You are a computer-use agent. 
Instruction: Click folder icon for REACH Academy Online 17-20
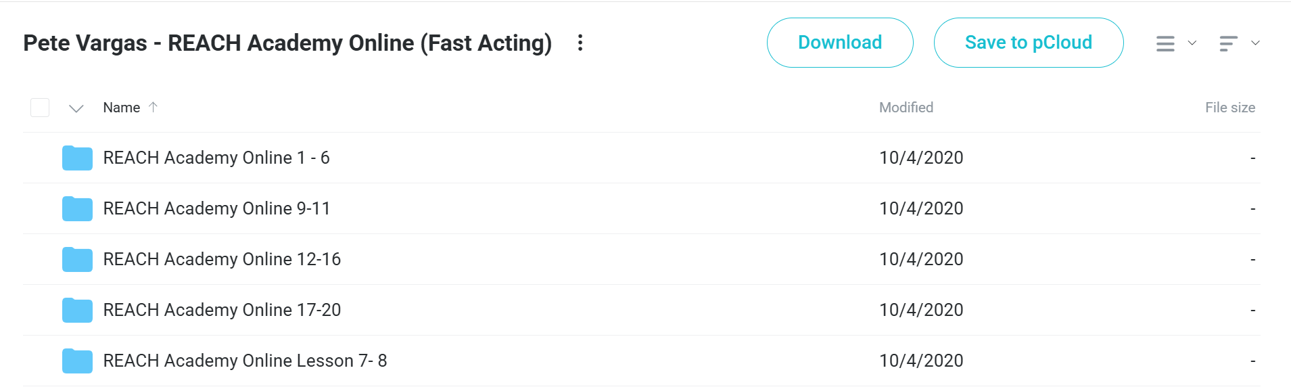coord(77,310)
